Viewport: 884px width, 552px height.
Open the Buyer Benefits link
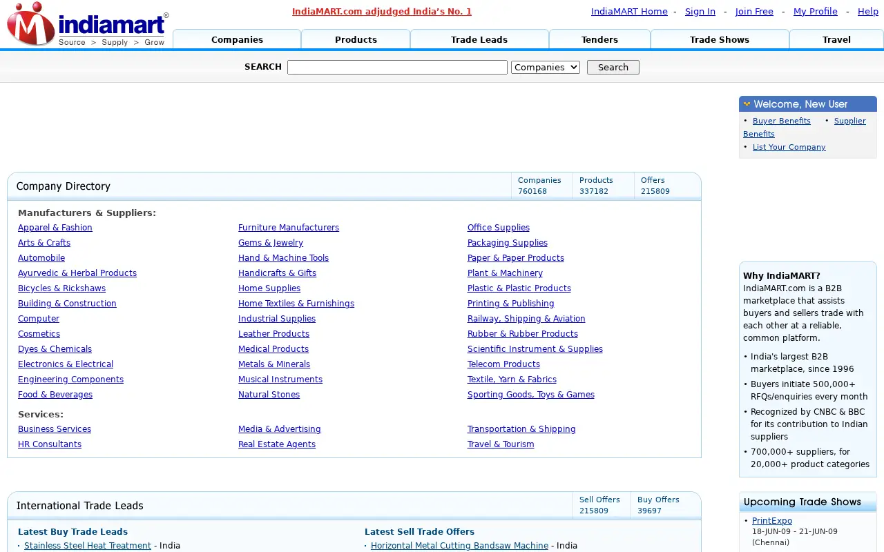click(x=782, y=121)
